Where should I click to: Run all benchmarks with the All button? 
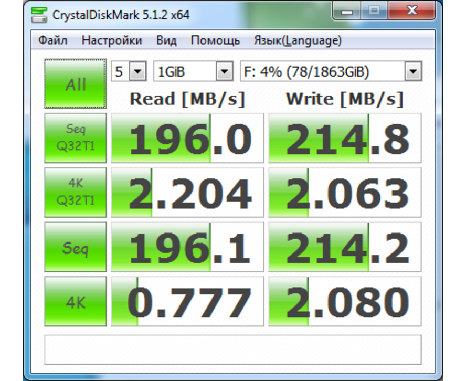[76, 84]
